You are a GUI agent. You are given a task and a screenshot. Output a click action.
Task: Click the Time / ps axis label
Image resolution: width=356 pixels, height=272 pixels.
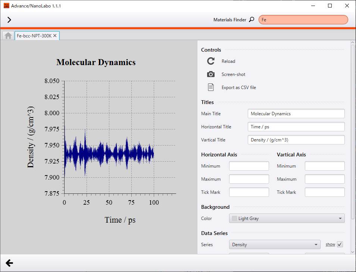pos(120,220)
